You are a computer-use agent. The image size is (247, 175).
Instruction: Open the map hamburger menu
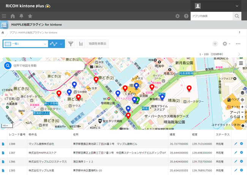click(241, 63)
